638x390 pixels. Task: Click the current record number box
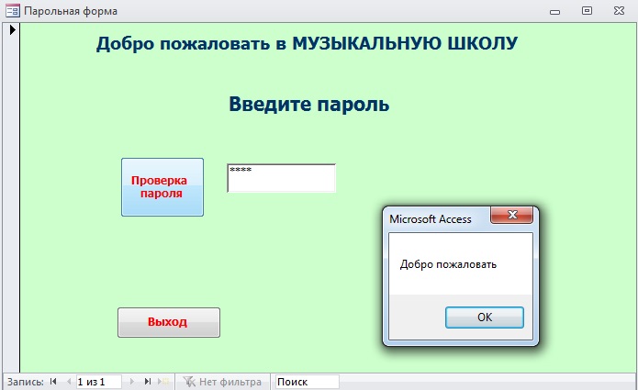point(99,382)
